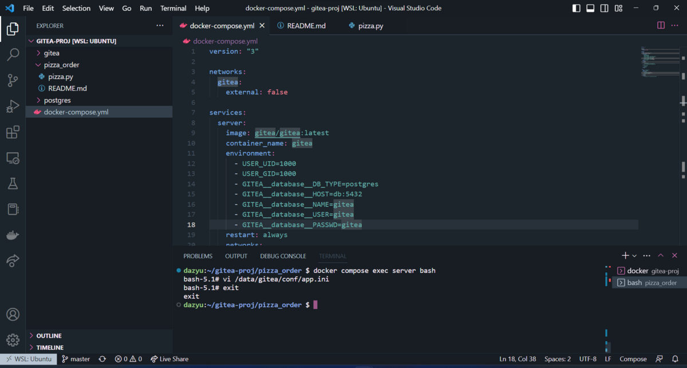
Task: Click LF end of line setting
Action: coord(608,359)
